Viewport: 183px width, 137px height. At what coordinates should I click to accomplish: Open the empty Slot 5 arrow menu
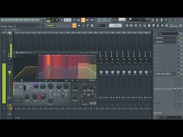click(x=155, y=54)
